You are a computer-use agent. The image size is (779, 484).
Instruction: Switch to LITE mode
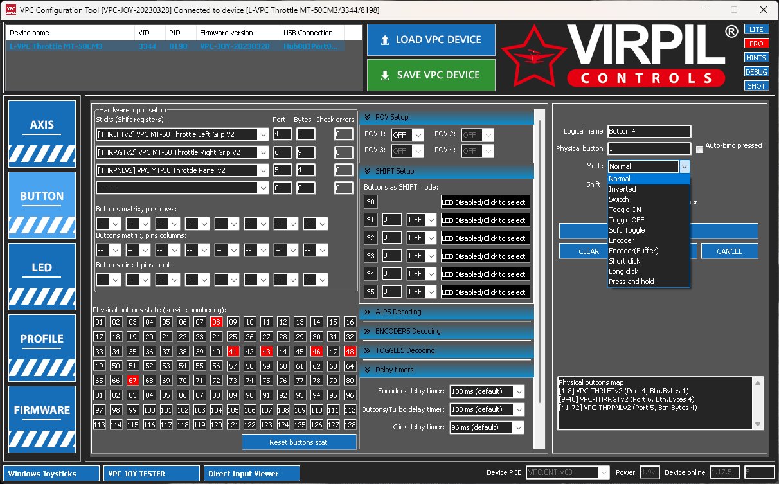[x=756, y=30]
